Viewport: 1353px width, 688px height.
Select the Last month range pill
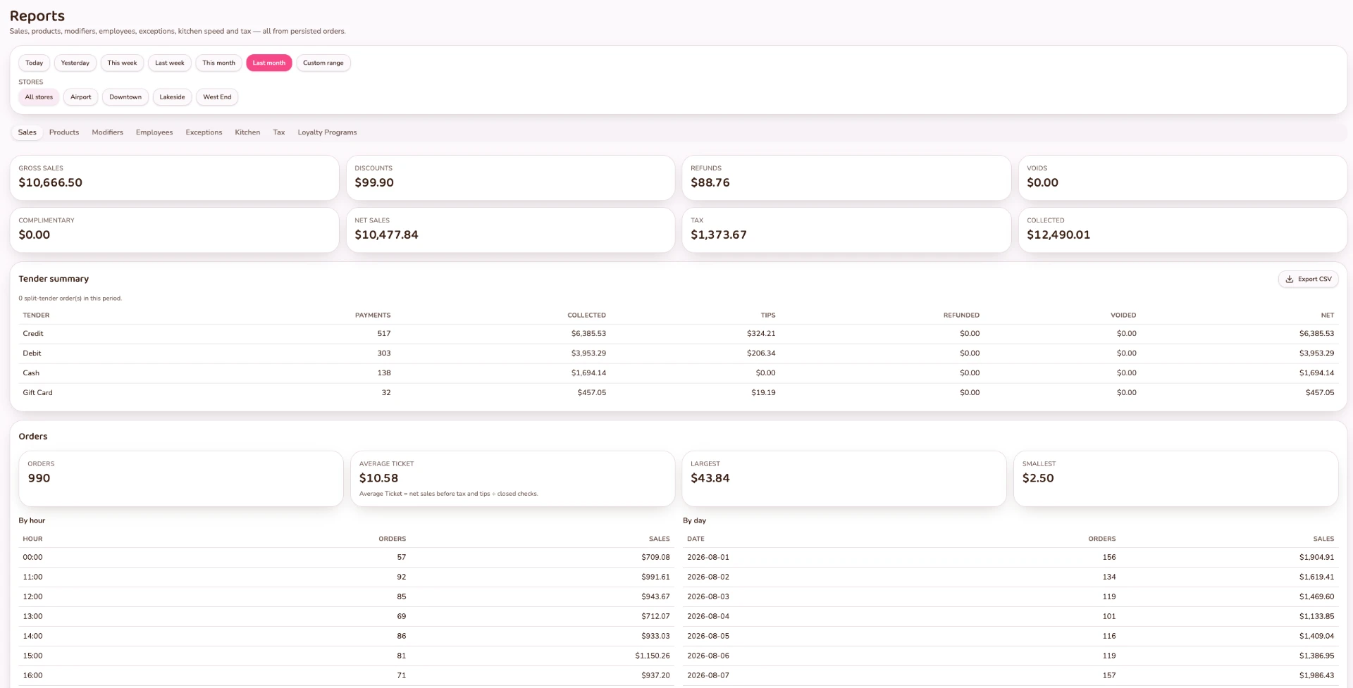click(268, 63)
